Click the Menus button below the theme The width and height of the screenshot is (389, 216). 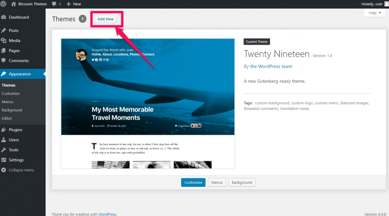pyautogui.click(x=217, y=182)
